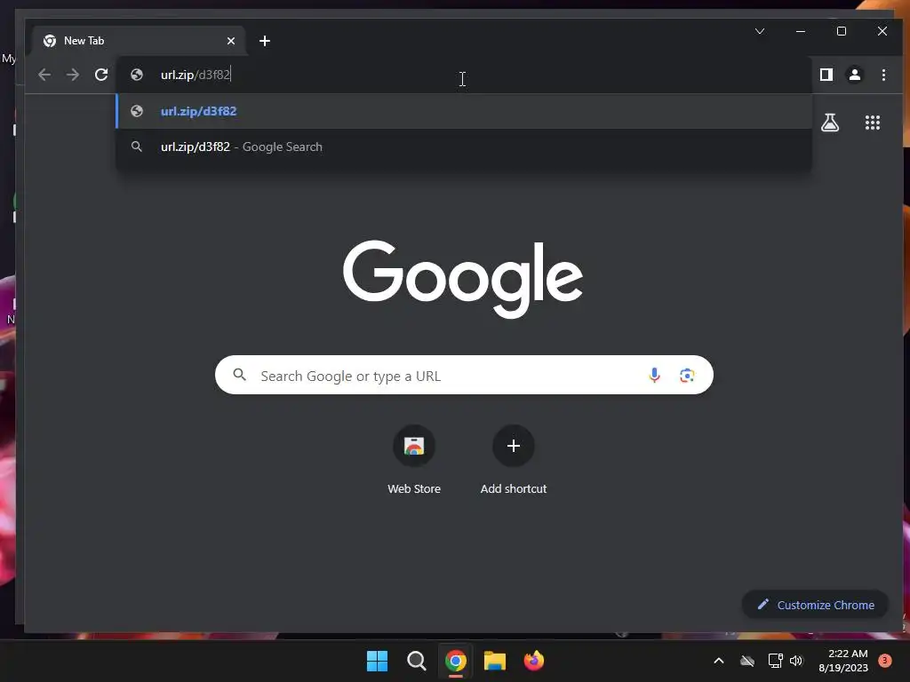This screenshot has width=910, height=682.
Task: Open the volume speaker control
Action: [x=796, y=661]
